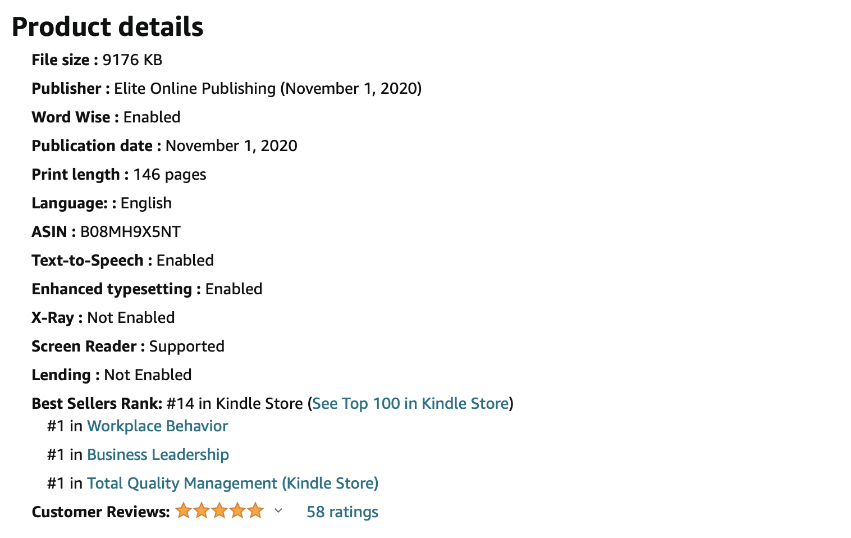Expand the customer reviews rating chevron
Image resolution: width=851 pixels, height=538 pixels.
[278, 511]
